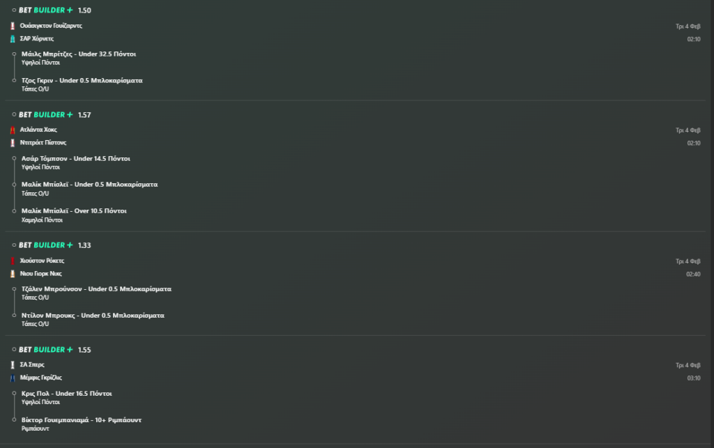The height and width of the screenshot is (448, 714).
Task: Click the ΣΑ Σπερς jersey icon
Action: point(13,365)
